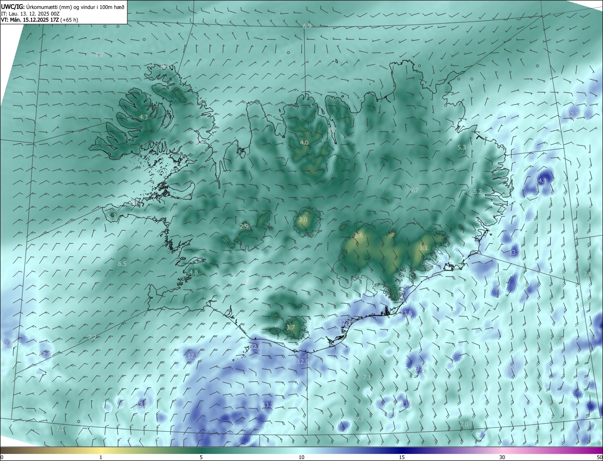Click the 2.6 value on western Vatnajökull
This screenshot has width=603, height=461.
coord(359,236)
